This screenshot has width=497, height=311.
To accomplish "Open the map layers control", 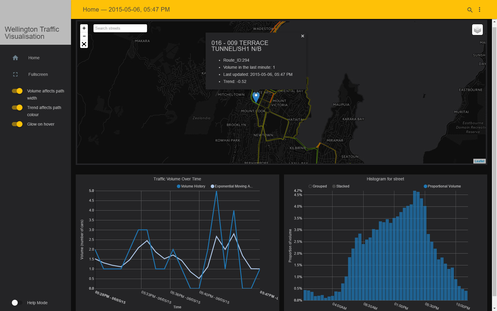I will (x=477, y=30).
